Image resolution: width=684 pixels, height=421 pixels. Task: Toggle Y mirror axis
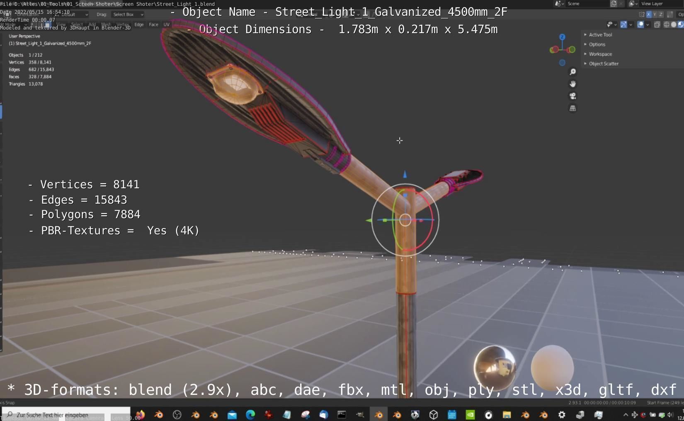655,14
